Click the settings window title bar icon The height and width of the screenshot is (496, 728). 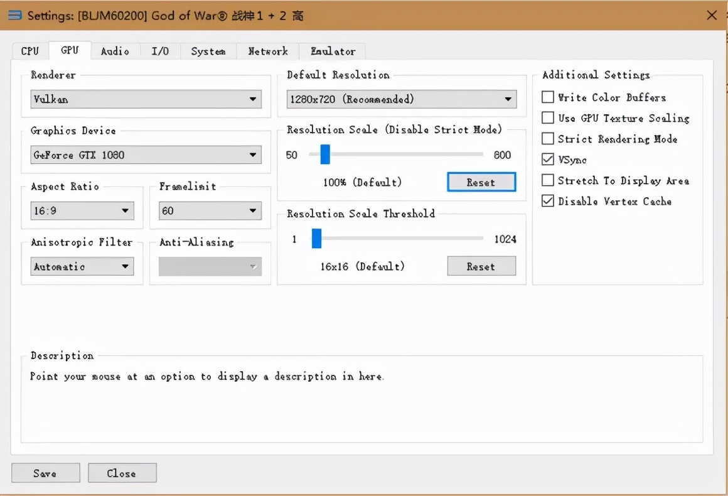tap(15, 15)
